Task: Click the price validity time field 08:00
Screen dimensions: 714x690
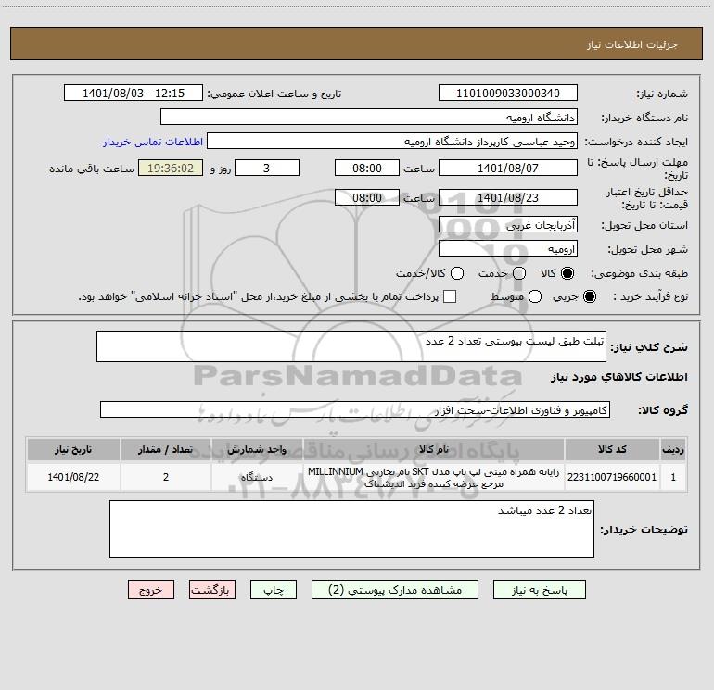Action: (367, 197)
